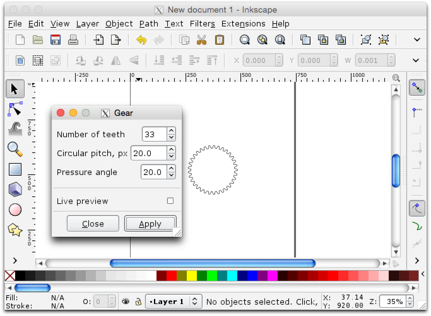Screen dimensions: 431x316
Task: Click the Pressure angle input field
Action: (x=154, y=172)
